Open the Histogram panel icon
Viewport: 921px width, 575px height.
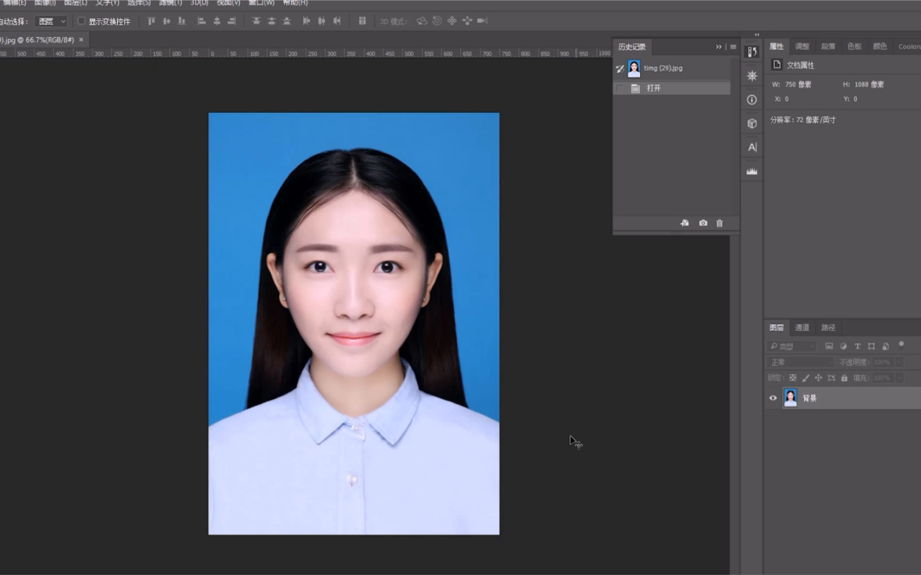751,171
